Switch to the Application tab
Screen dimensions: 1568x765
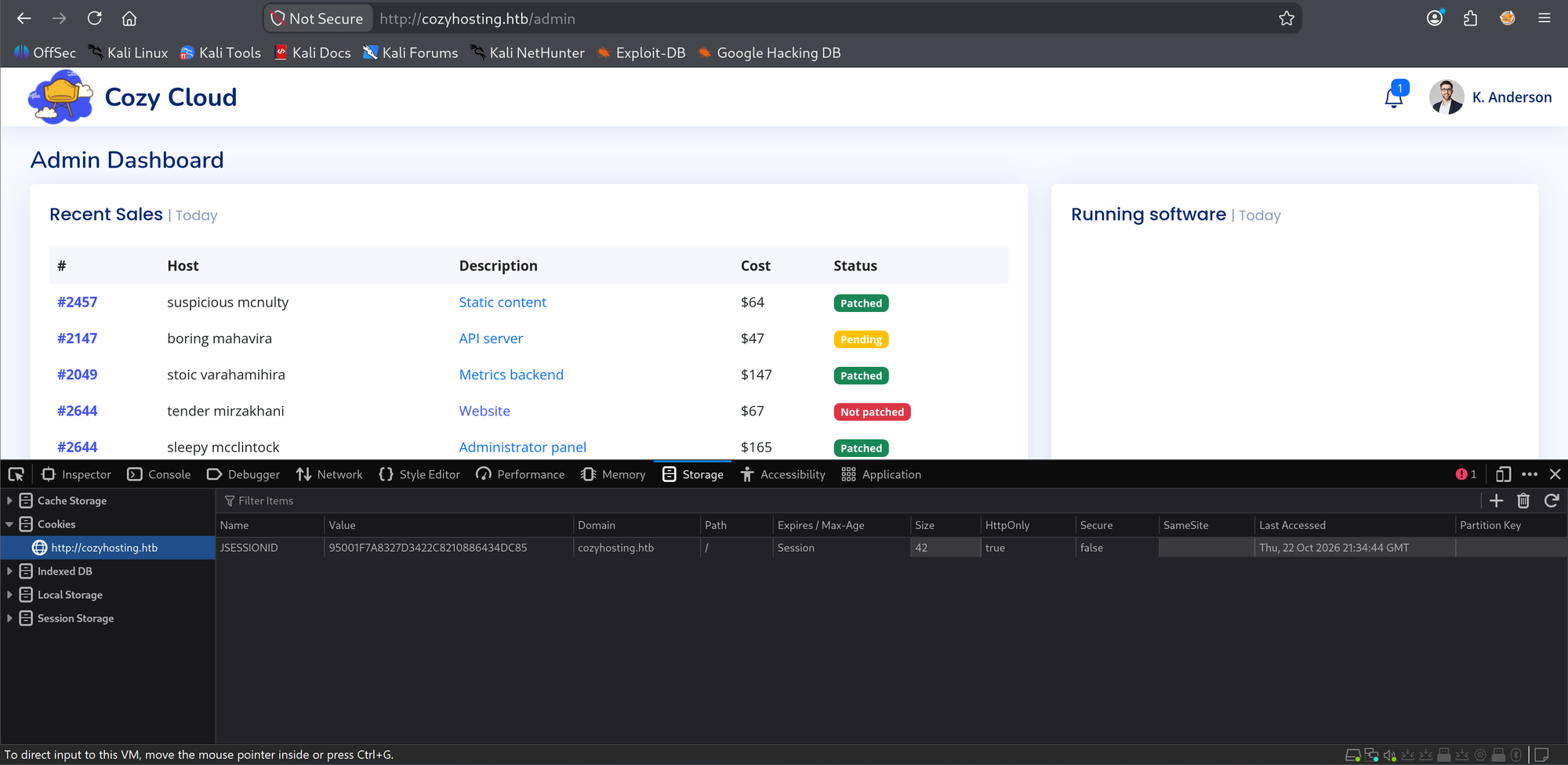[x=881, y=474]
